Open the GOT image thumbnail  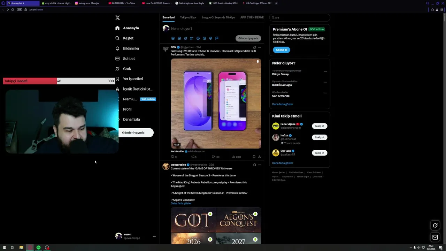[x=193, y=220]
